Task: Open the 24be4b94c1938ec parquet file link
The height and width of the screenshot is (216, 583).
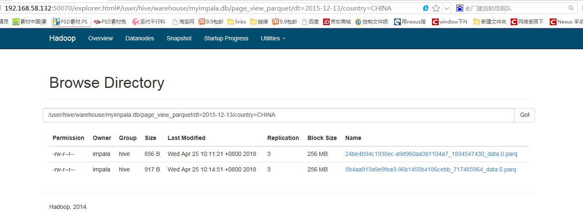Action: [x=431, y=154]
